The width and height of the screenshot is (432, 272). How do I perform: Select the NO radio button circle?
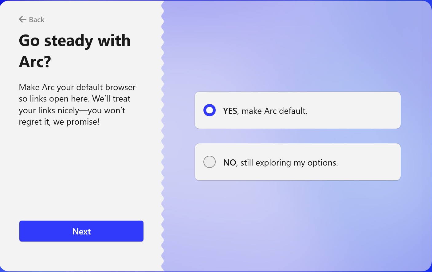pyautogui.click(x=210, y=162)
